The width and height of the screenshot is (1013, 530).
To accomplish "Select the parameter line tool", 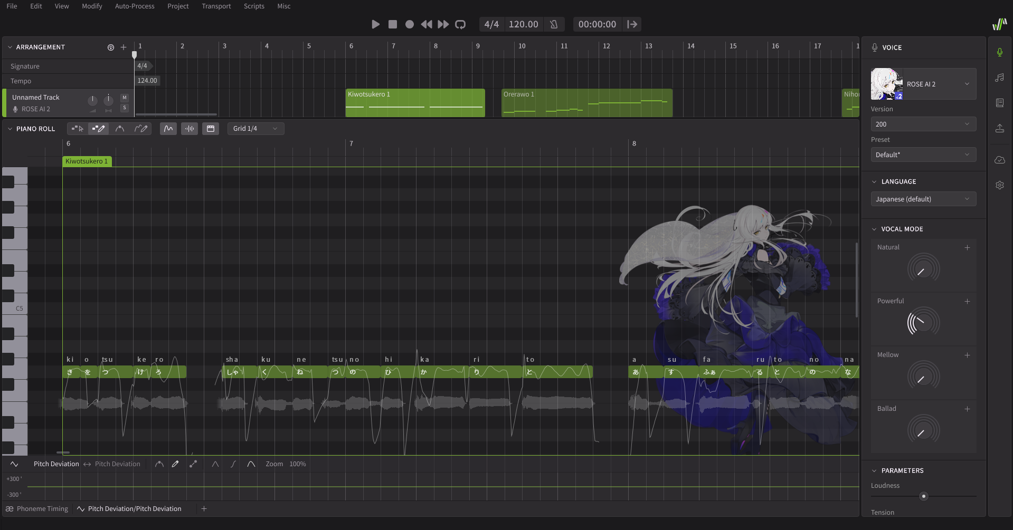I will click(x=193, y=464).
